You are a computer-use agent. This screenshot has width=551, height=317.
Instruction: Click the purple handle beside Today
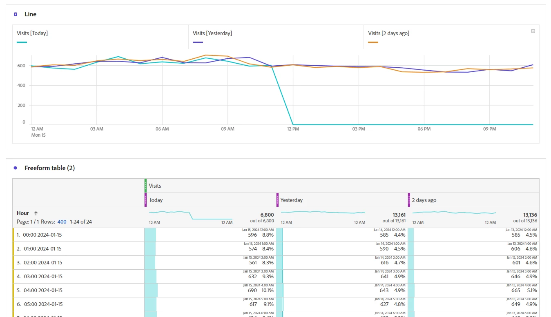click(145, 200)
